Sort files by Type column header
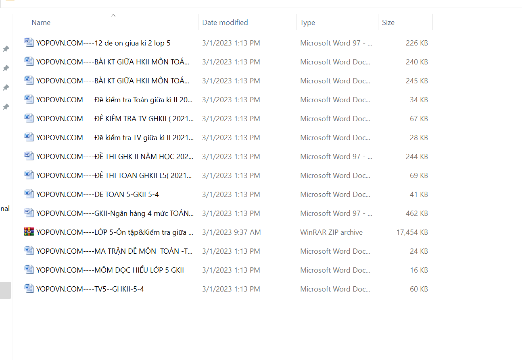Image resolution: width=522 pixels, height=360 pixels. tap(307, 23)
